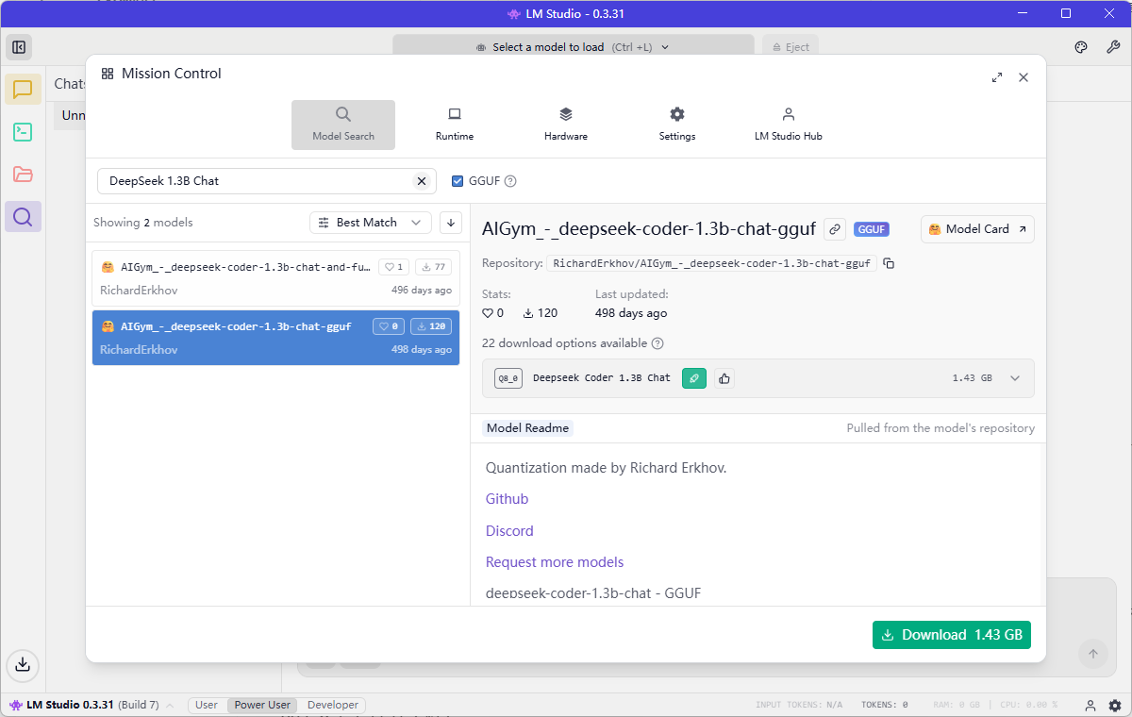Open the Select a model to load dropdown
The width and height of the screenshot is (1132, 717).
(x=574, y=47)
